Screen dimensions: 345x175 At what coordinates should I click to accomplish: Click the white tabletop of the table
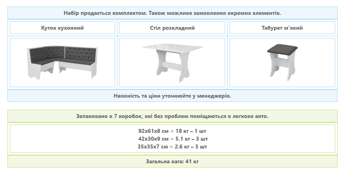[x=172, y=48]
